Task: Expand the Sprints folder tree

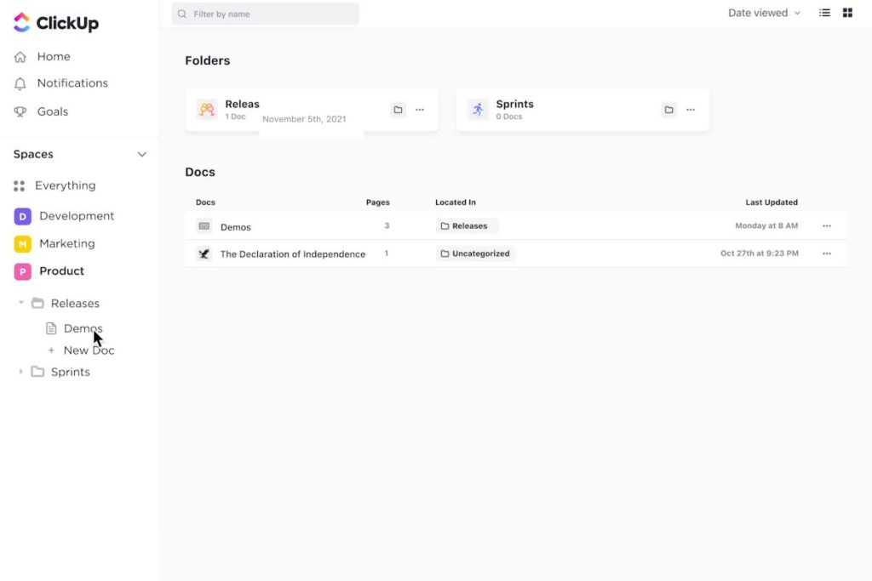Action: click(20, 371)
